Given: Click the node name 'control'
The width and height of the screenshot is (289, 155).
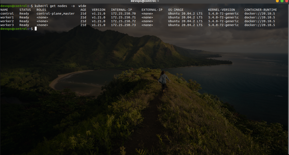Looking at the screenshot, I should point(7,14).
